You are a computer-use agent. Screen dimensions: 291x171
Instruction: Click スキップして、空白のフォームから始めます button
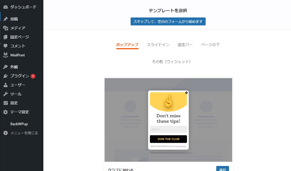(x=168, y=21)
